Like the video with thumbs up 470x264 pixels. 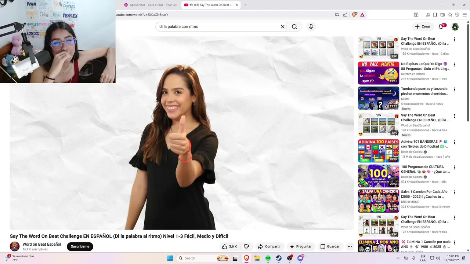point(229,246)
